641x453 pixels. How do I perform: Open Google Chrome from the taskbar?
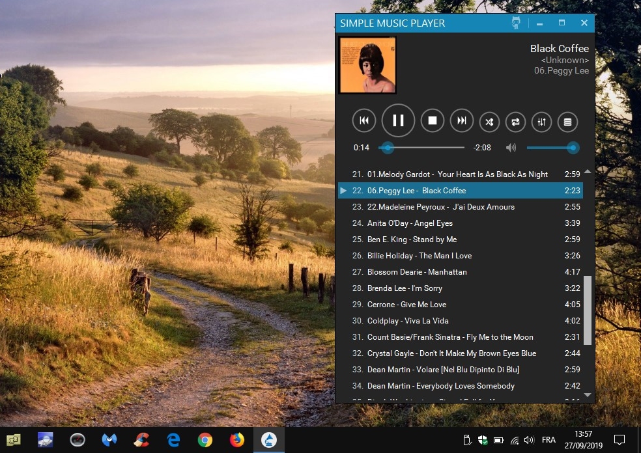pyautogui.click(x=205, y=440)
